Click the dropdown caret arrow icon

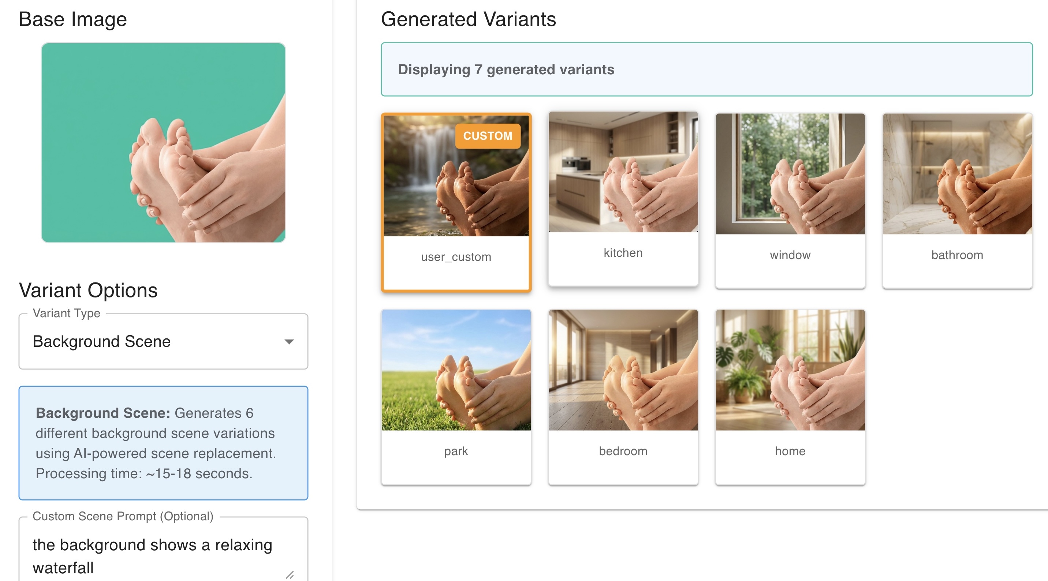(x=289, y=341)
